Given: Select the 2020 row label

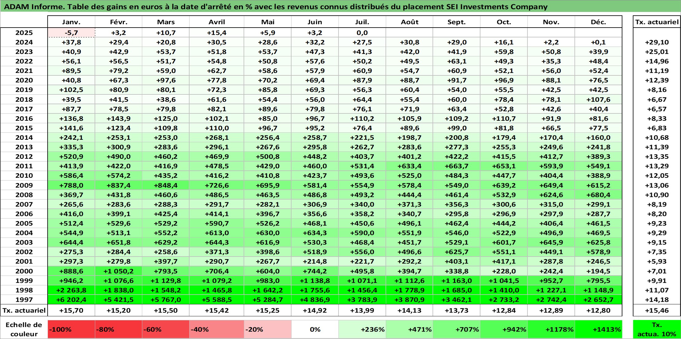Looking at the screenshot, I should (24, 80).
